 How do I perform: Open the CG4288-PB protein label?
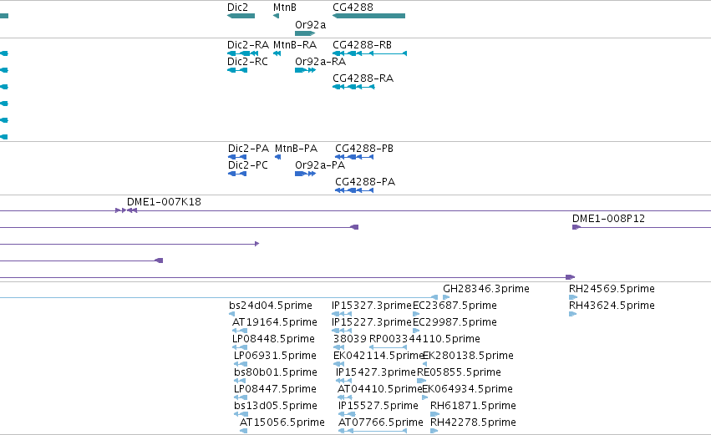click(364, 149)
